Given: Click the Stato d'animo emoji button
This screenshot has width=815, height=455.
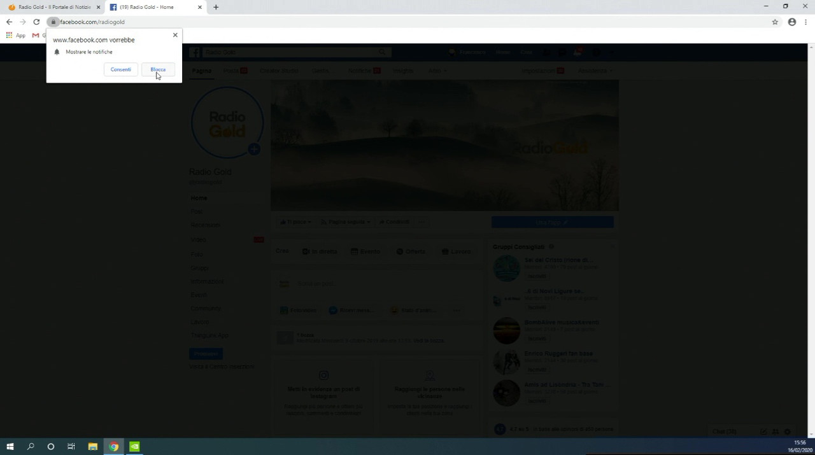Looking at the screenshot, I should pyautogui.click(x=413, y=311).
